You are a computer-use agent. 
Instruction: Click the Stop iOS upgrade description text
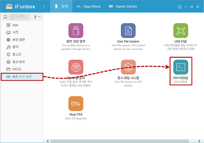[76, 118]
